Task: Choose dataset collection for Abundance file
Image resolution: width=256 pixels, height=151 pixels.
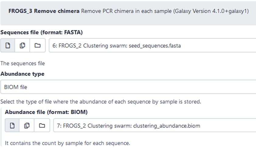Action: pyautogui.click(x=42, y=126)
